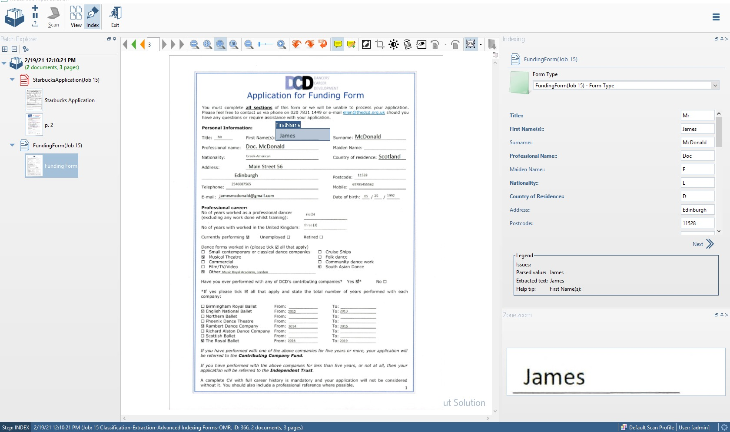Click the highlighted James zone on form
This screenshot has height=432, width=730.
[302, 134]
